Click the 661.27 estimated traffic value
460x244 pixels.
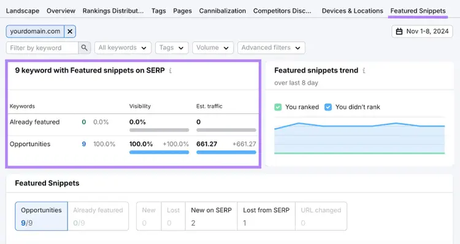207,144
